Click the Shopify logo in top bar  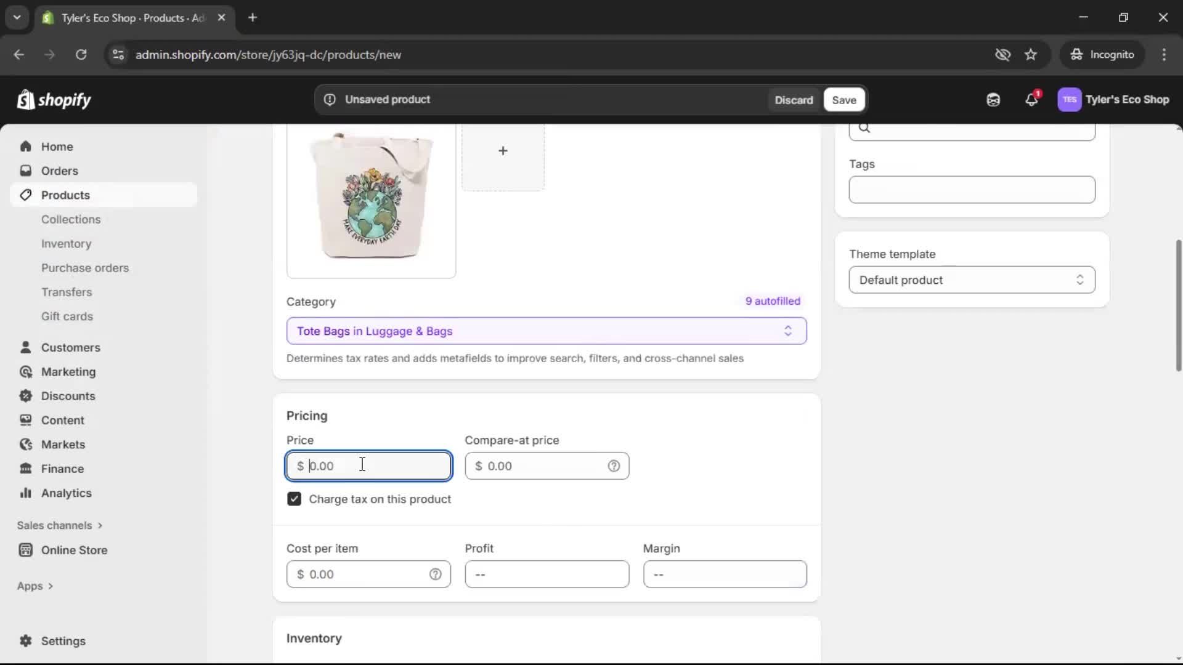[x=54, y=100]
